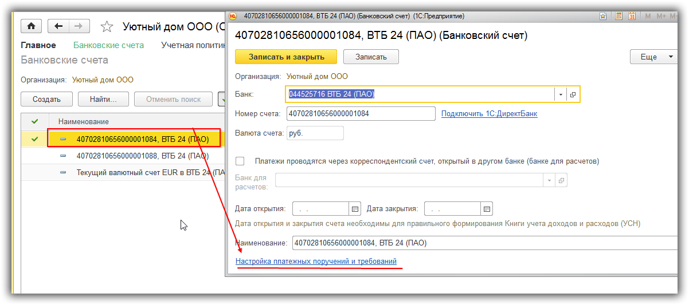Navigate forward with the right arrow
689x305 pixels.
(79, 26)
